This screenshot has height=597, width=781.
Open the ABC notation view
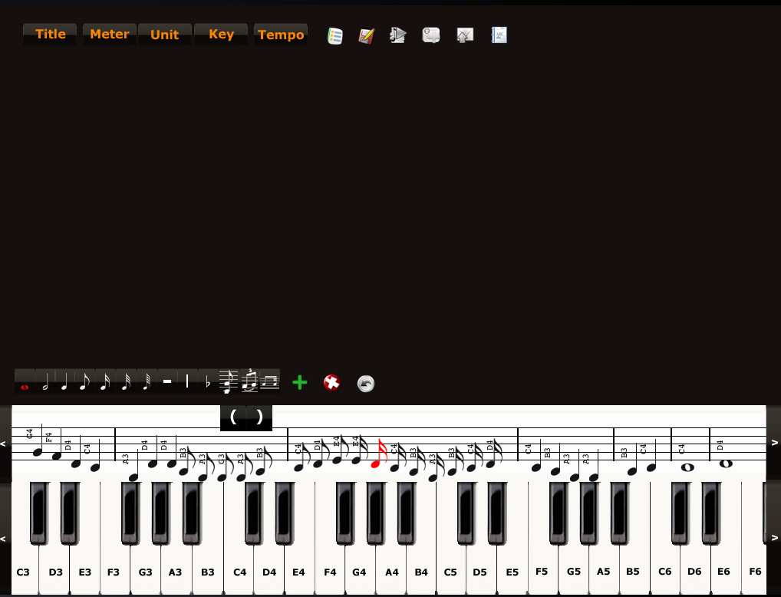pyautogui.click(x=499, y=35)
